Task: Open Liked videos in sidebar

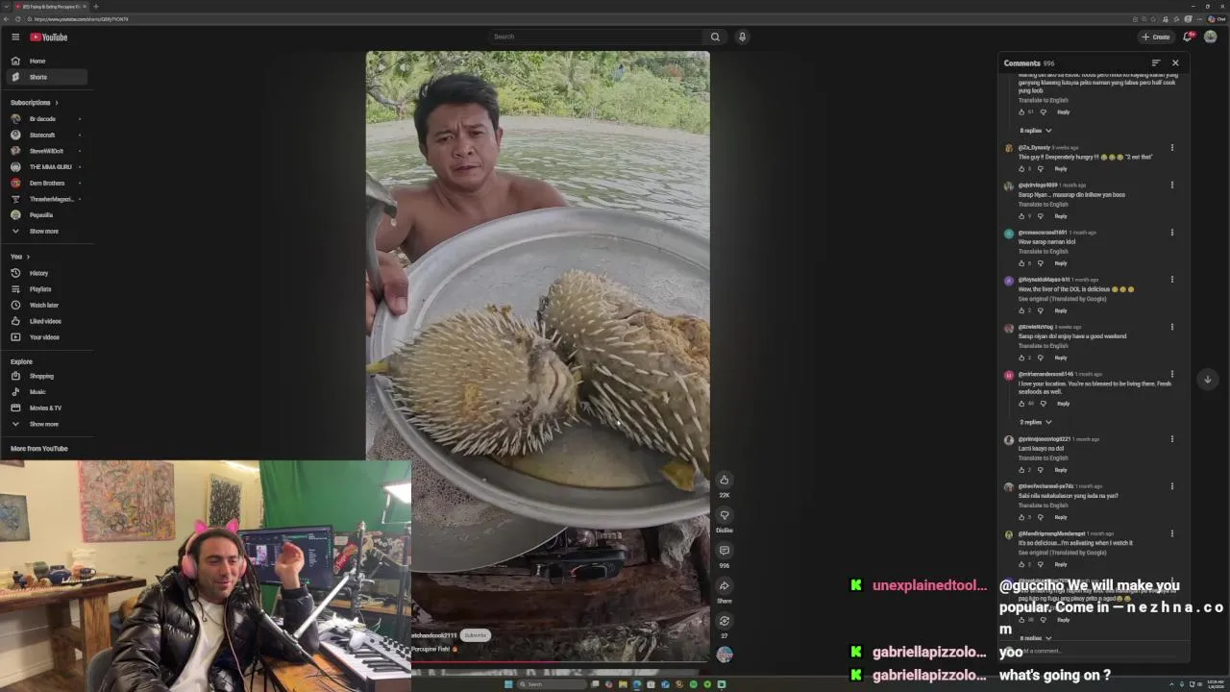Action: pos(44,321)
